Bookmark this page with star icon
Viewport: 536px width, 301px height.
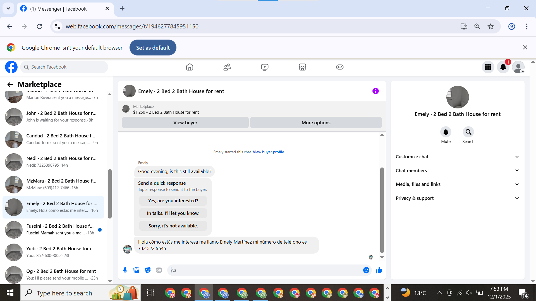click(x=491, y=26)
